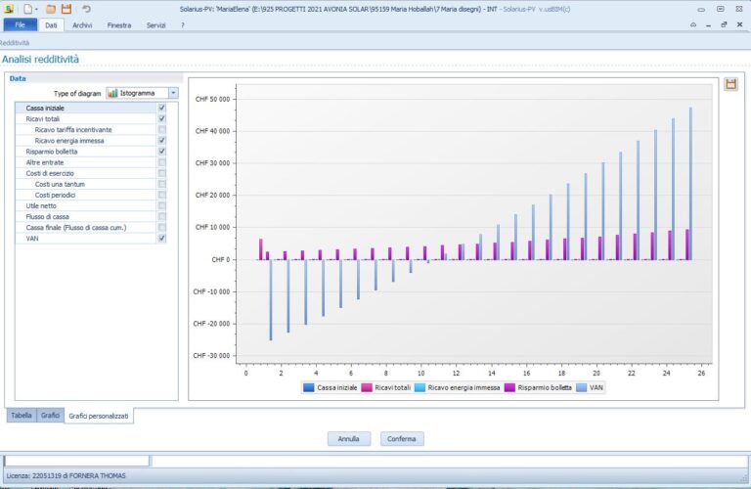The image size is (751, 489).
Task: Click the Costi periodici row label
Action: click(x=55, y=195)
